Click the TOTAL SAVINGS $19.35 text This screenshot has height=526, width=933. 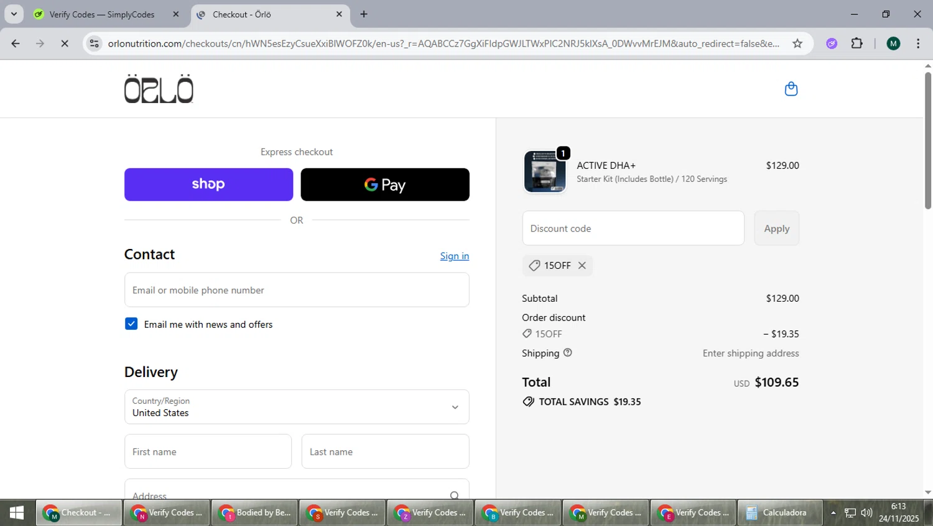[590, 402]
